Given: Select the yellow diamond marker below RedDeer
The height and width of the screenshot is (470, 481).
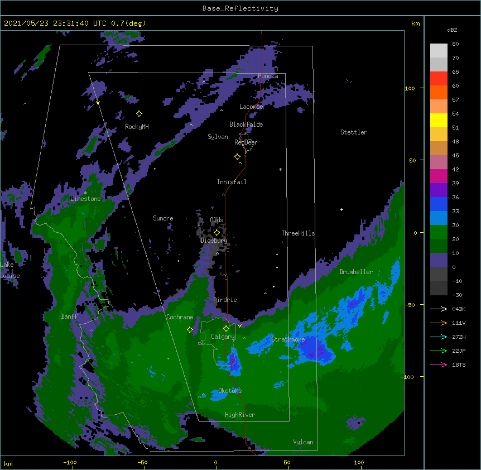Looking at the screenshot, I should tap(238, 157).
